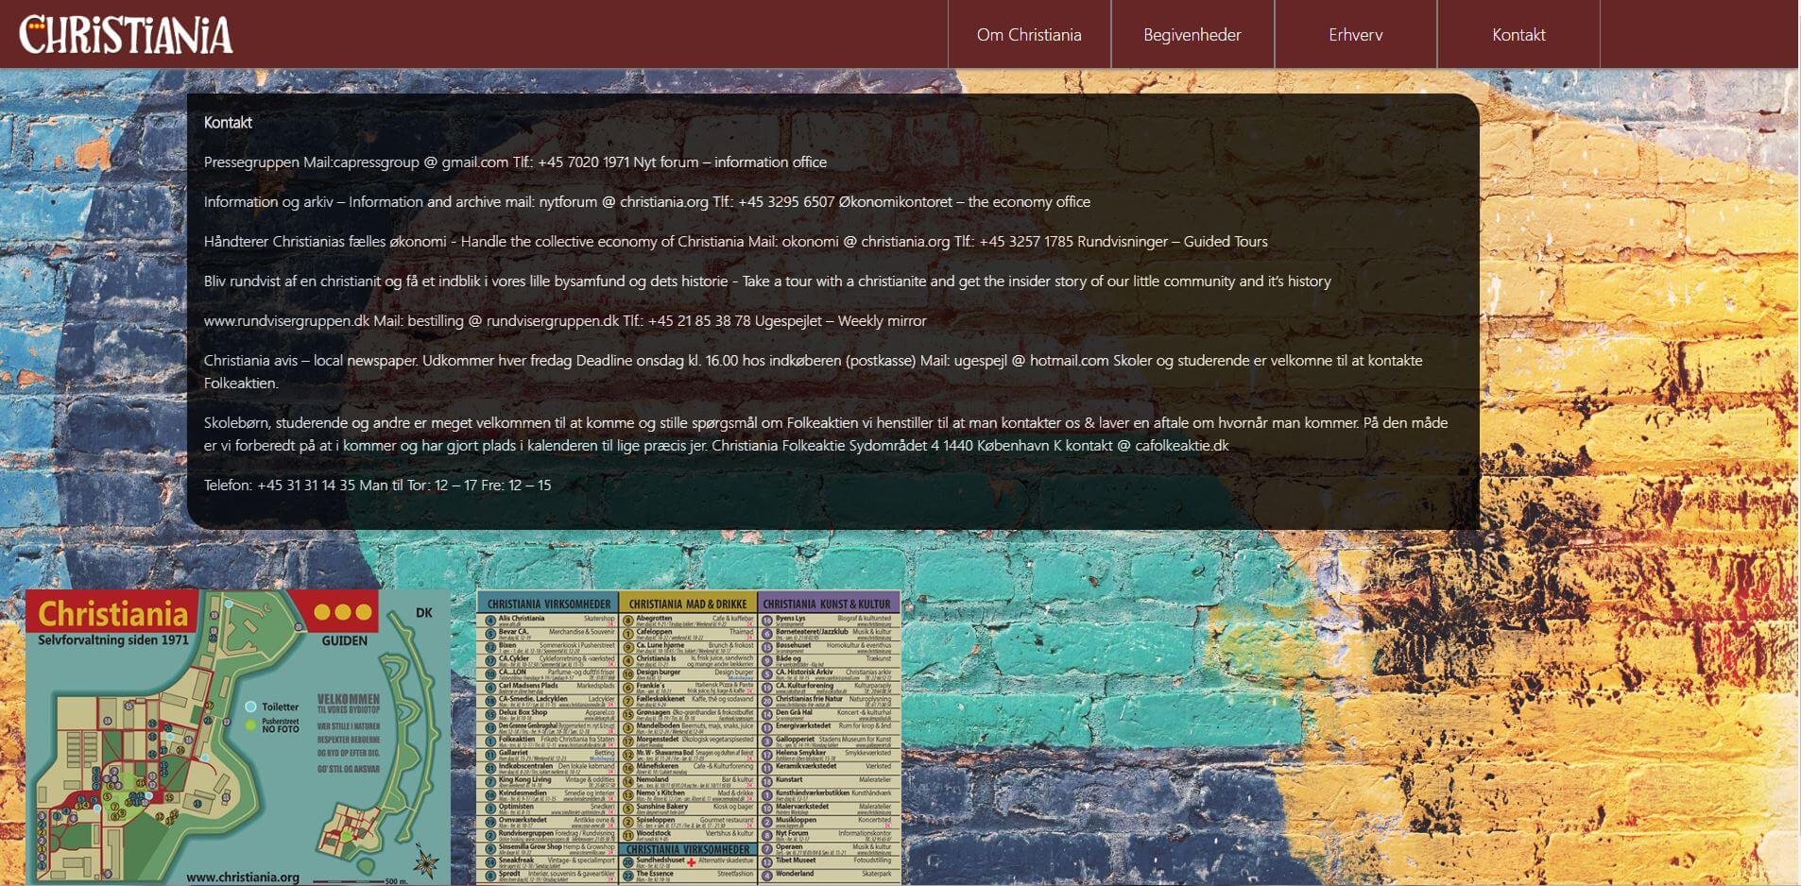Open the Om Christiania menu
This screenshot has width=1801, height=886.
click(1028, 35)
